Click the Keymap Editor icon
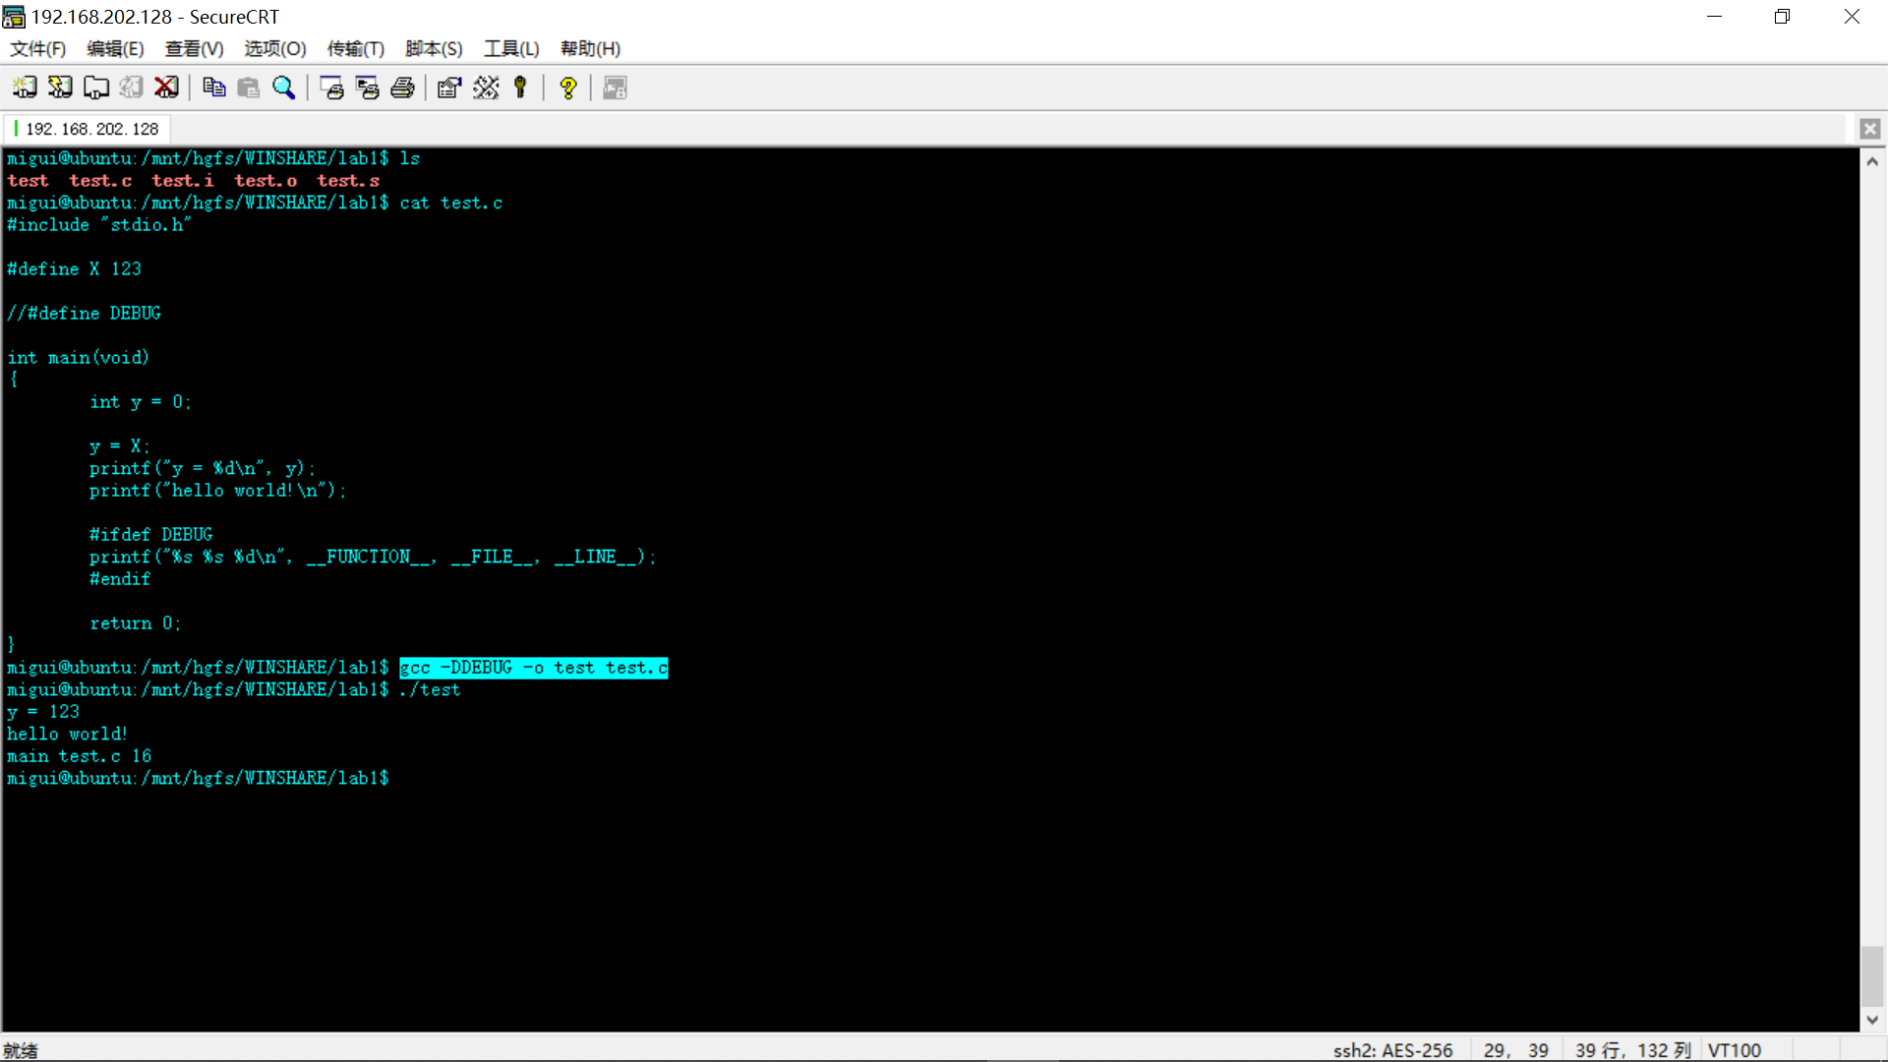Image resolution: width=1888 pixels, height=1062 pixels. point(486,88)
